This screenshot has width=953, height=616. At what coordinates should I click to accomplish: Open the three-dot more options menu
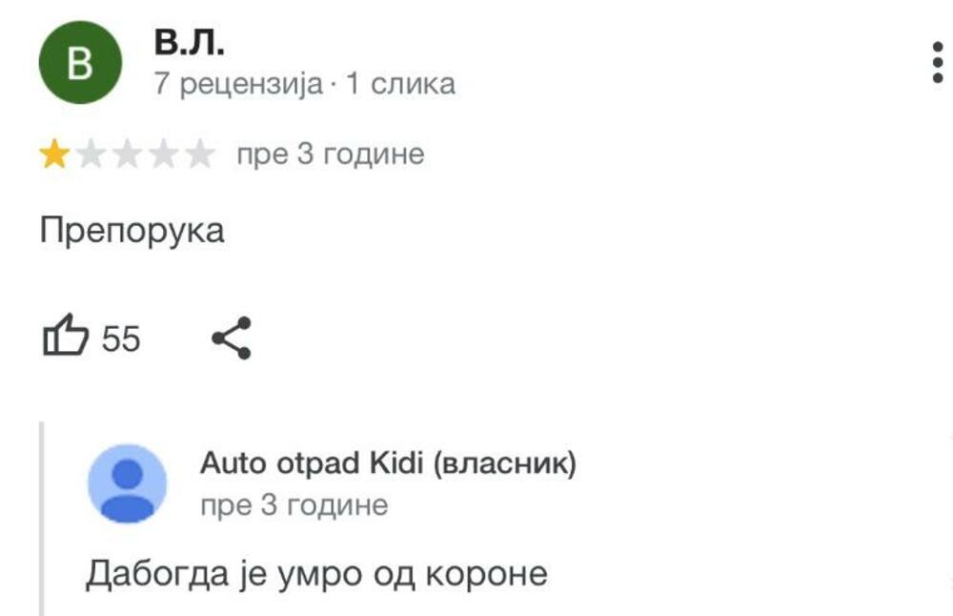click(x=938, y=63)
